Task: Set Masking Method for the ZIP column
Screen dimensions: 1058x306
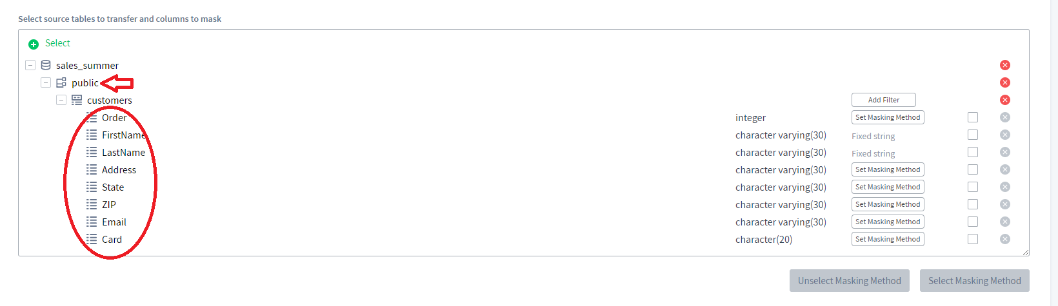Action: (x=888, y=204)
